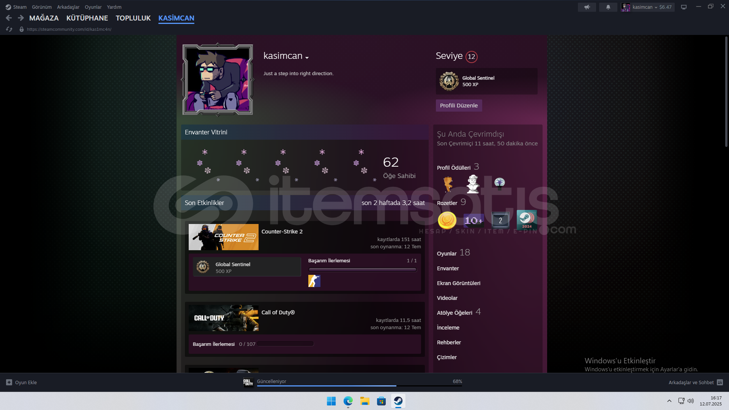Open the Windows Start menu
This screenshot has width=729, height=410.
331,401
